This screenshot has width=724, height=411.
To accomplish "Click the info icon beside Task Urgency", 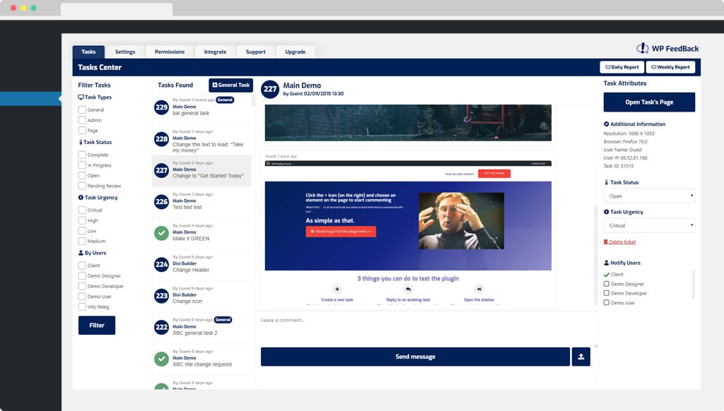I will (605, 211).
